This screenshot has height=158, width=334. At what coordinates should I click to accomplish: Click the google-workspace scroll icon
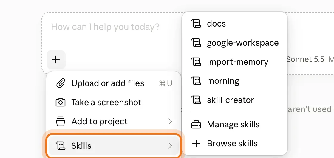click(x=196, y=43)
